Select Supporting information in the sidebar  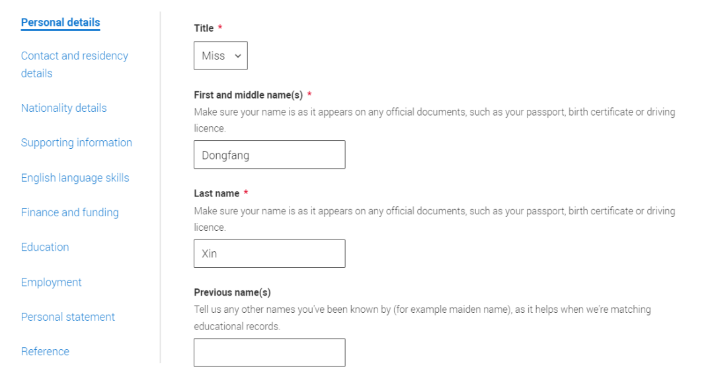click(77, 143)
